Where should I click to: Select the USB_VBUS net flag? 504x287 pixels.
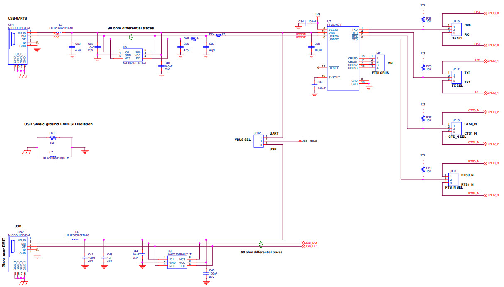(x=308, y=141)
